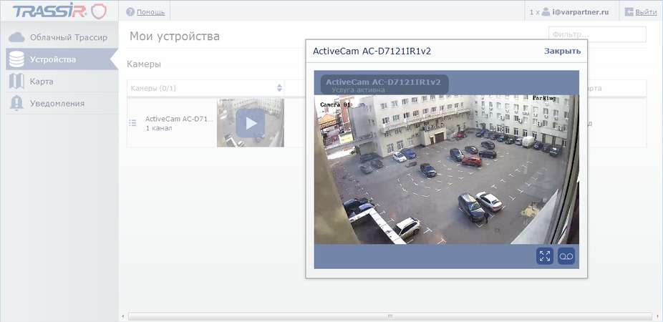Click the user account avatar icon
Viewport: 663px width, 322px height.
pyautogui.click(x=546, y=12)
